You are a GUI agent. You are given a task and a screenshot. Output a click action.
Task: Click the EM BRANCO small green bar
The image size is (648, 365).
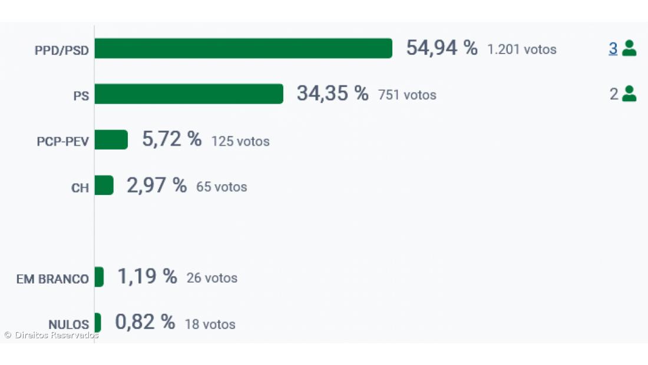[x=99, y=277]
